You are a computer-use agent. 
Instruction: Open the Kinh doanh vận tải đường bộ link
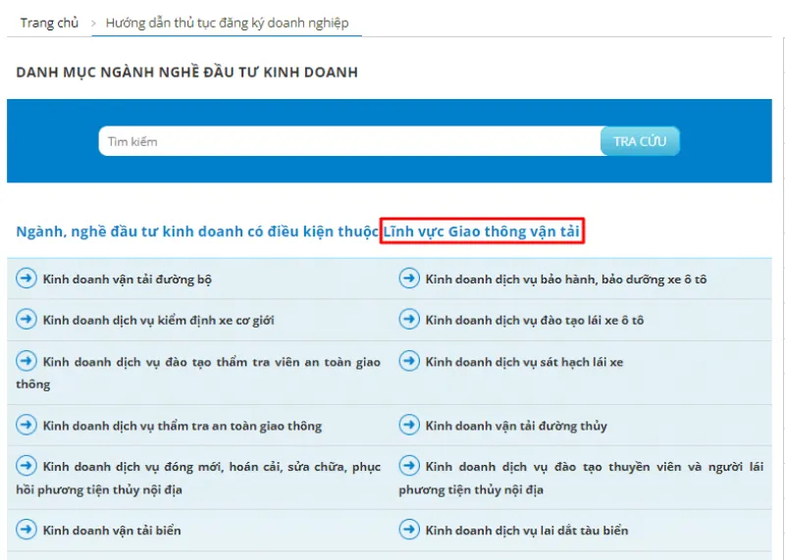[x=128, y=280]
